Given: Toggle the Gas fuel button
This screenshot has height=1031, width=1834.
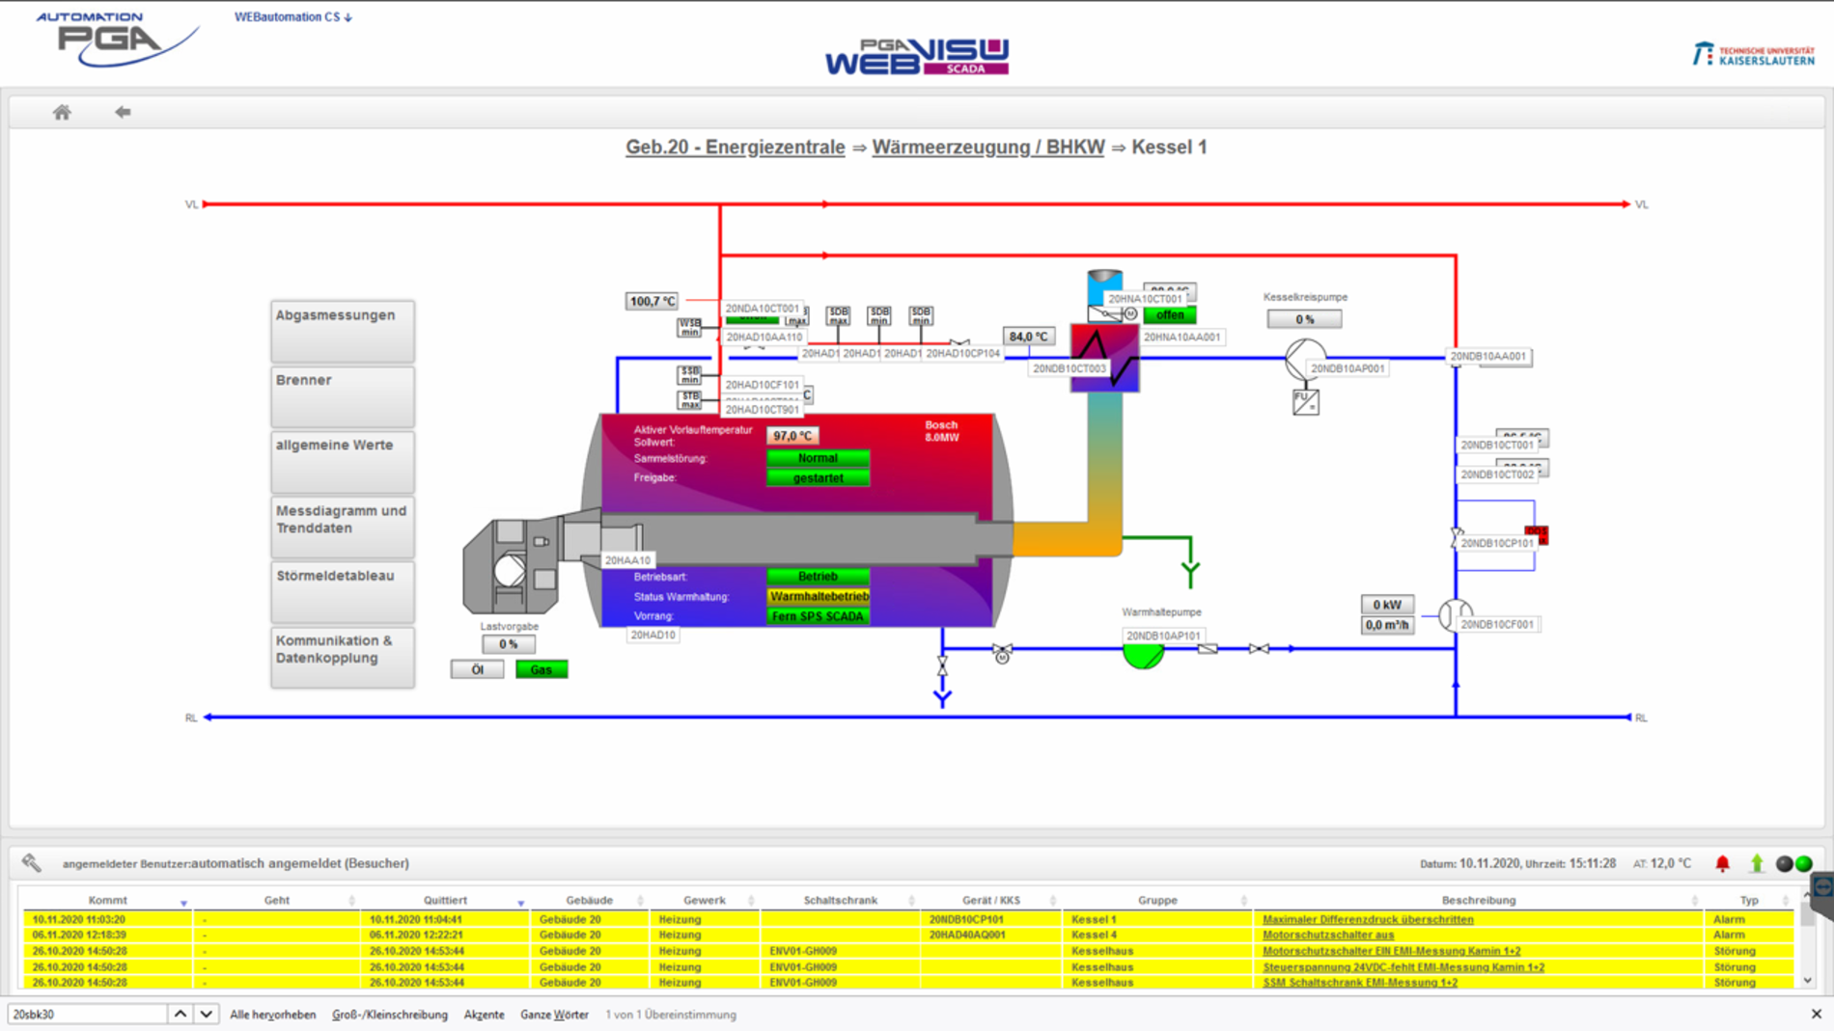Looking at the screenshot, I should click(x=541, y=669).
